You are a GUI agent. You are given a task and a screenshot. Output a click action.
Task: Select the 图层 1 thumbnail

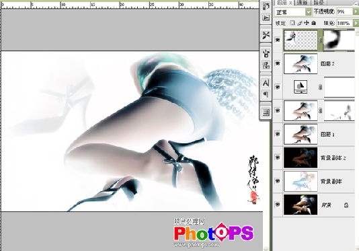pyautogui.click(x=301, y=134)
